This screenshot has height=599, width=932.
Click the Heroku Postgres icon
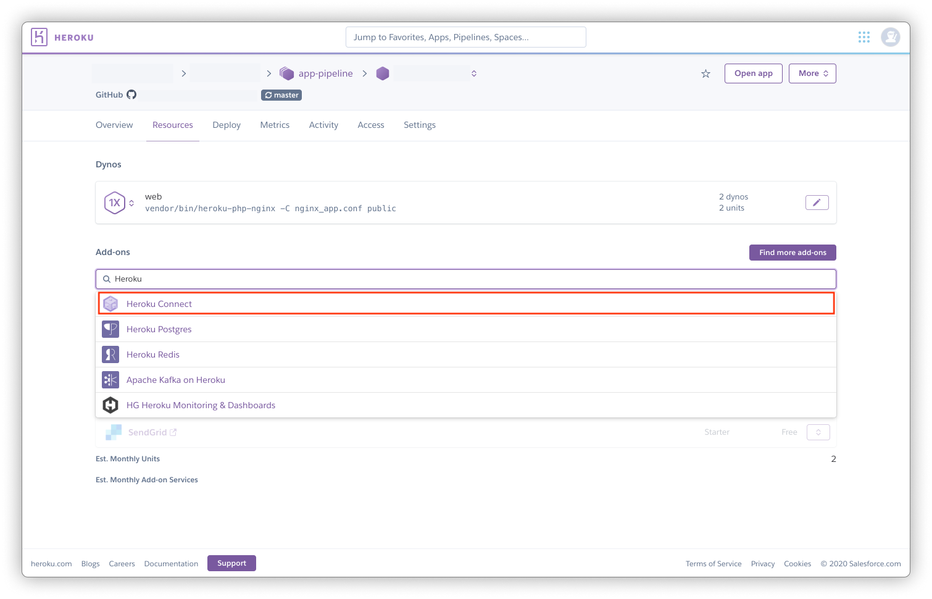110,329
